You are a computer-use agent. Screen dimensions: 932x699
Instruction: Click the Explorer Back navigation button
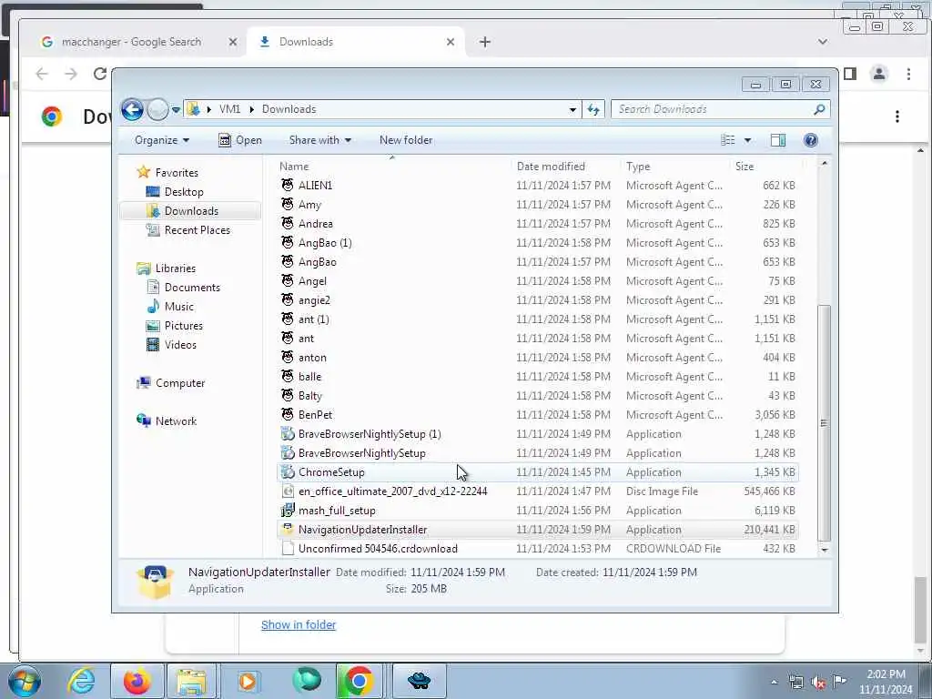[132, 109]
